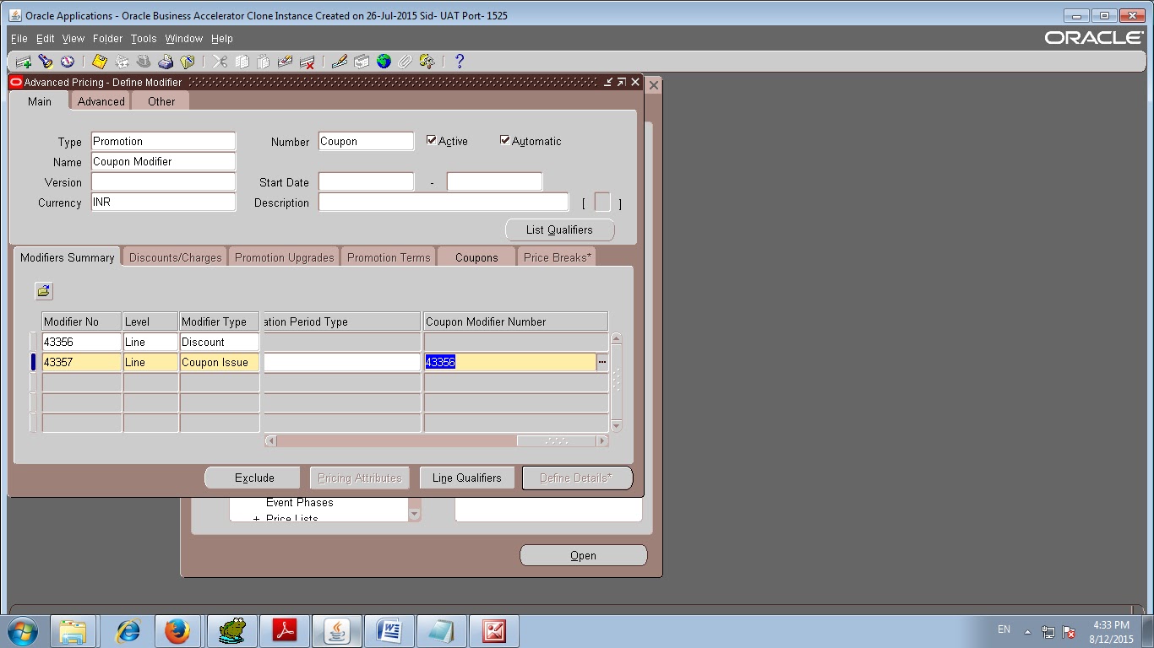The height and width of the screenshot is (648, 1154).
Task: Switch to the Other tab
Action: tap(161, 101)
